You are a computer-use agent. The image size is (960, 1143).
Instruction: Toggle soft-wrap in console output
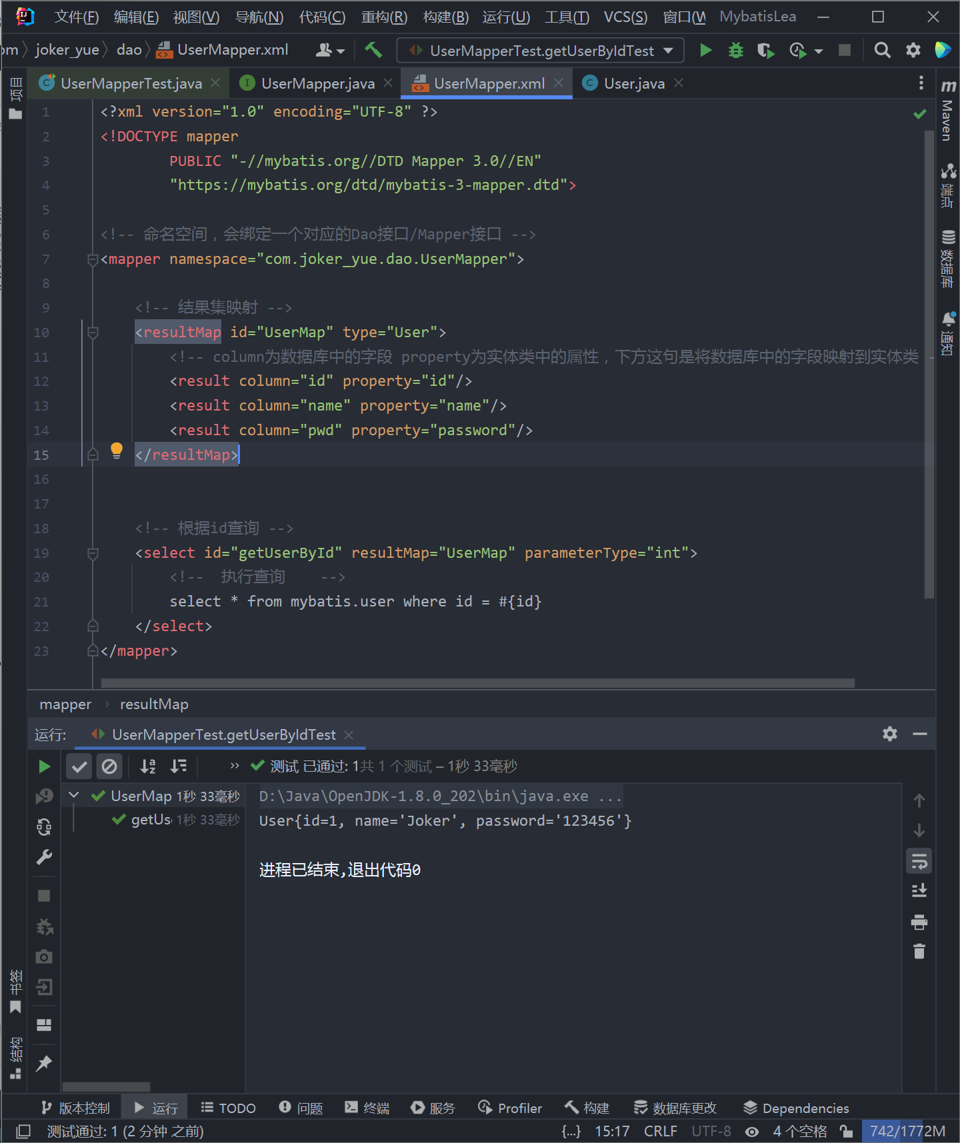point(919,861)
